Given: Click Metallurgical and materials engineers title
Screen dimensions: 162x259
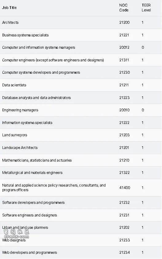Looking at the screenshot, I should click(x=32, y=173).
